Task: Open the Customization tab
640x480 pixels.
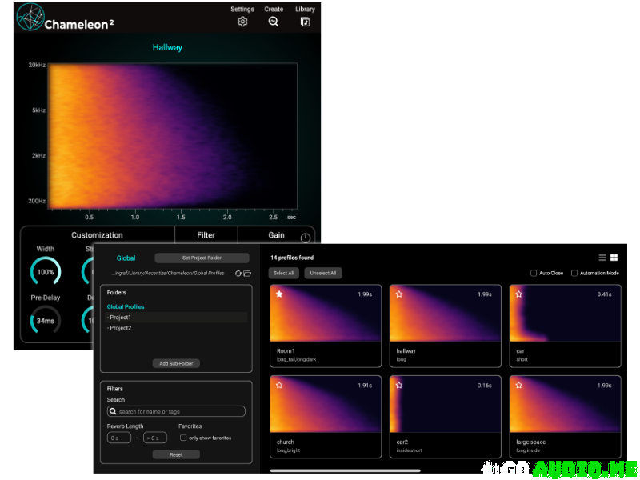Action: tap(96, 234)
